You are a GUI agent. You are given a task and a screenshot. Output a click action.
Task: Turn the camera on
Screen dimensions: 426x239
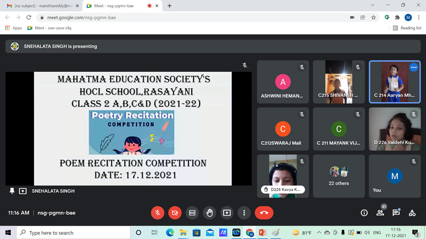click(175, 213)
